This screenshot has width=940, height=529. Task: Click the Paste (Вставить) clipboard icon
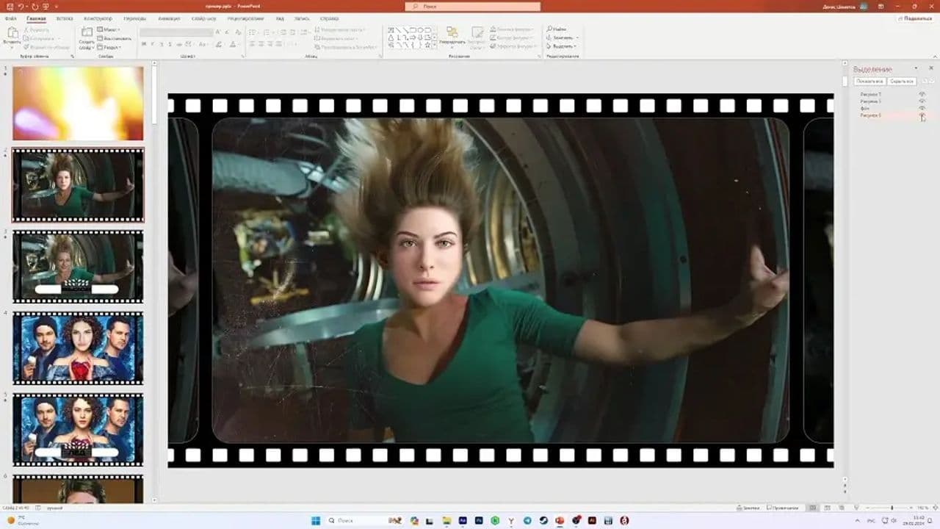pos(11,34)
